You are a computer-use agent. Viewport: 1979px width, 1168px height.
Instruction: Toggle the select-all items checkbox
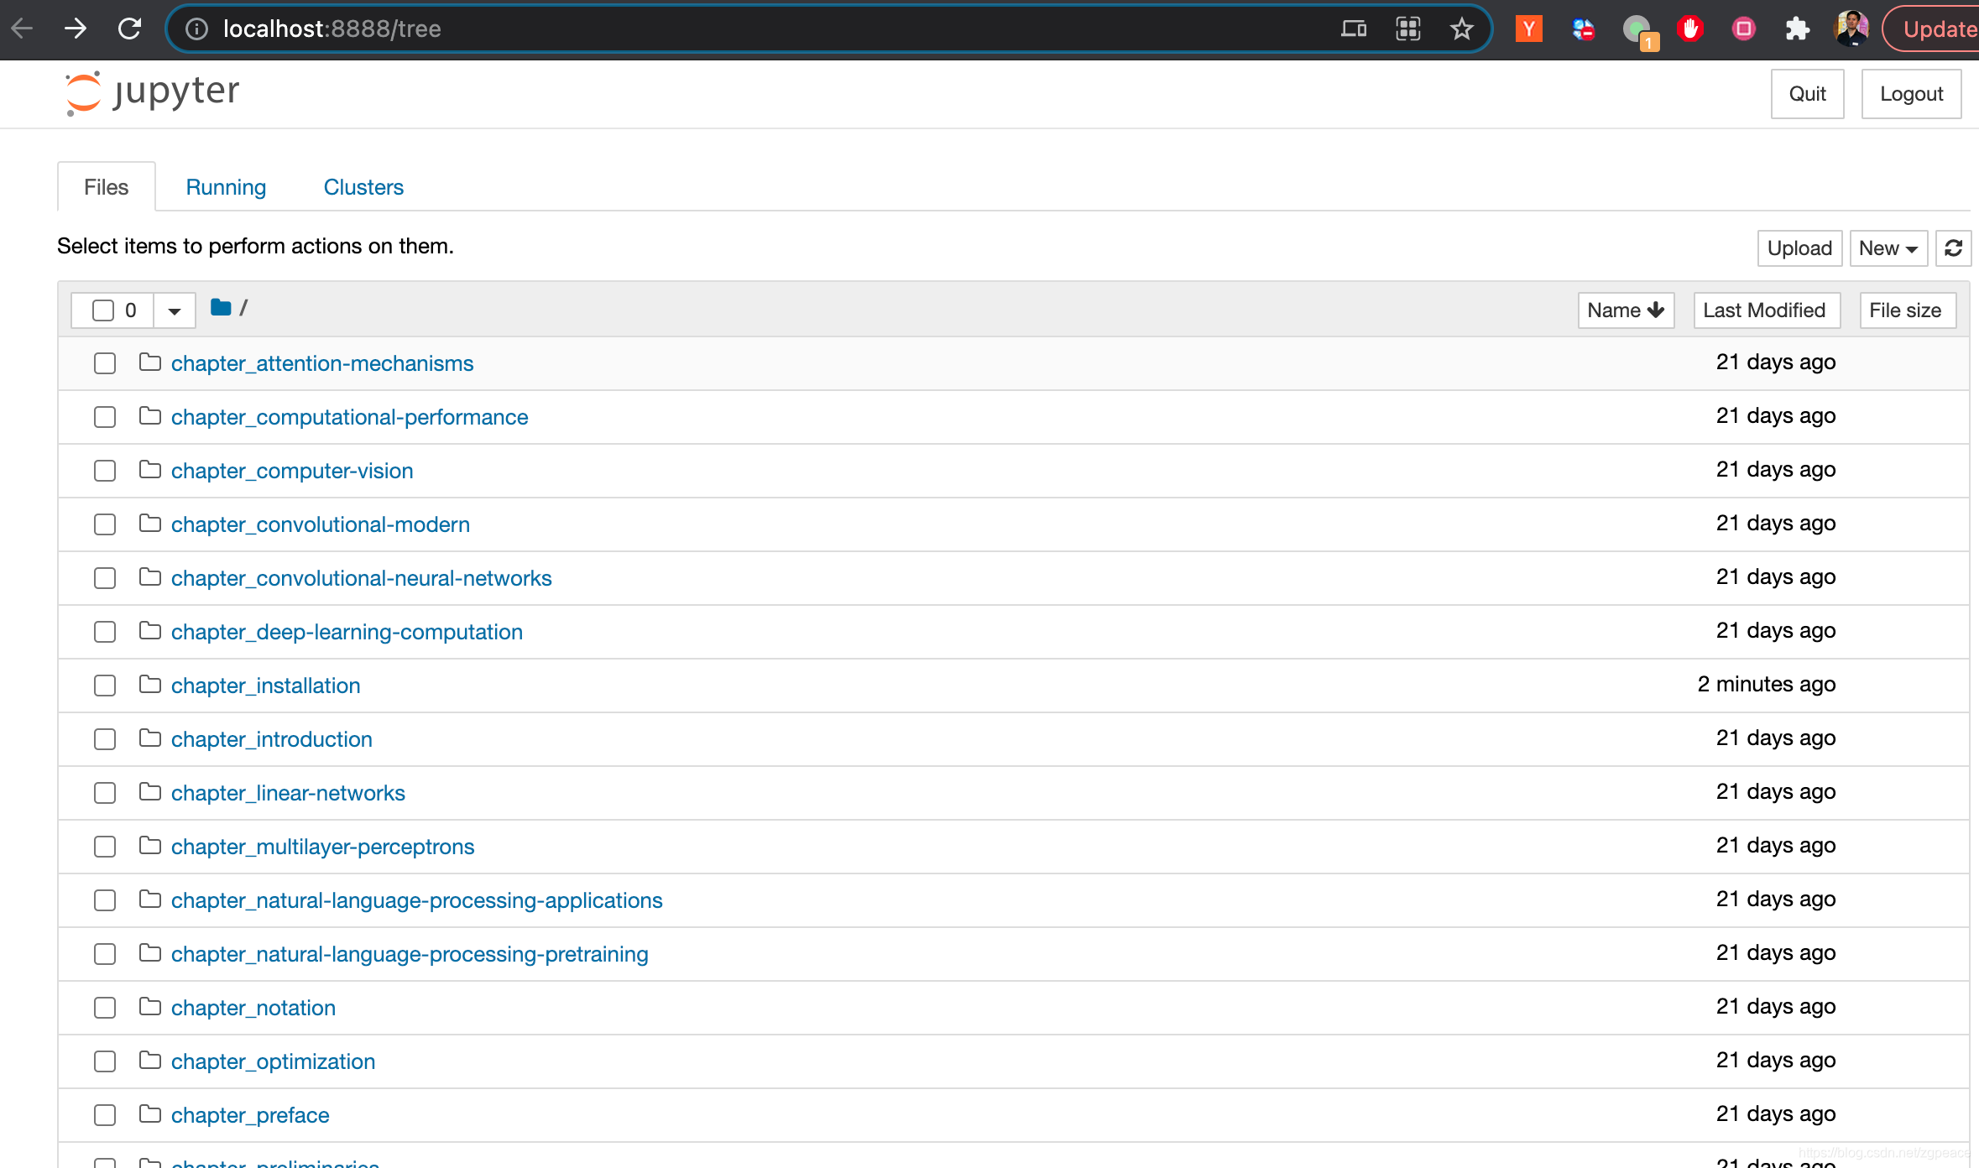[103, 310]
